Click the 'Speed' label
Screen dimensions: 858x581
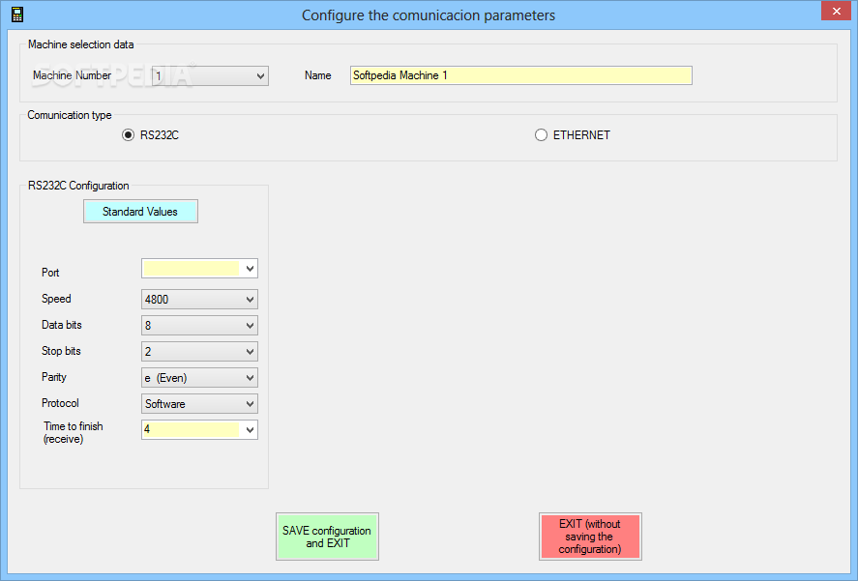coord(56,299)
